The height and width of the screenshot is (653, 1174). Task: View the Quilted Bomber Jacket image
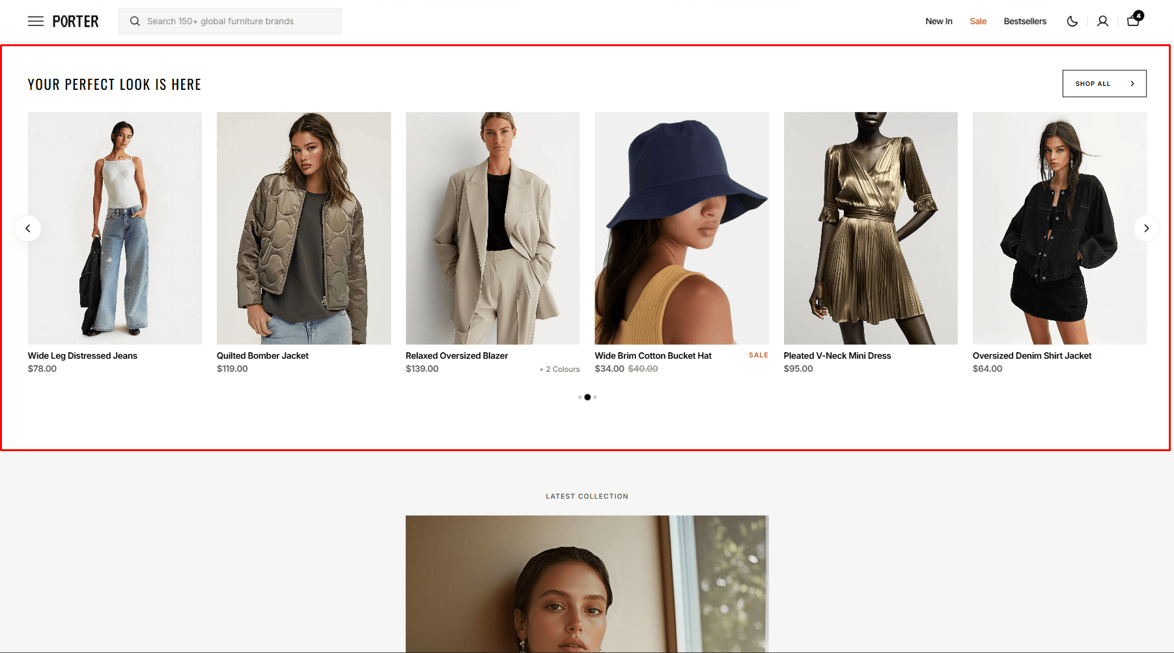[303, 228]
